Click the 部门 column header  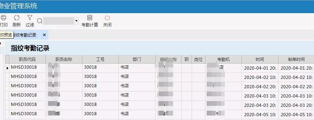[x=137, y=59]
